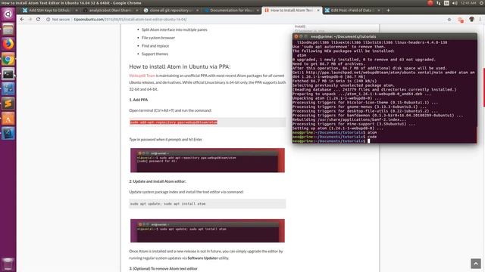Viewport: 485px width, 272px height.
Task: Select the How to Install Atom Text tab
Action: click(291, 10)
